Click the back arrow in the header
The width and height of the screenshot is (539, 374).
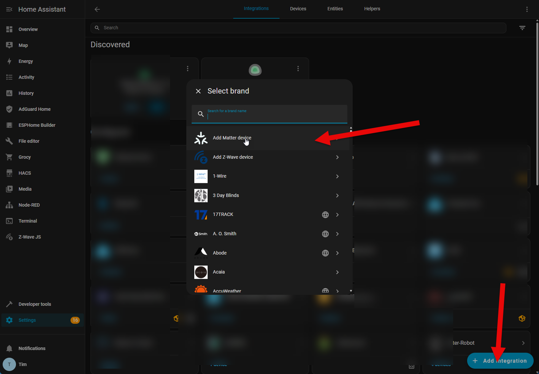point(97,9)
